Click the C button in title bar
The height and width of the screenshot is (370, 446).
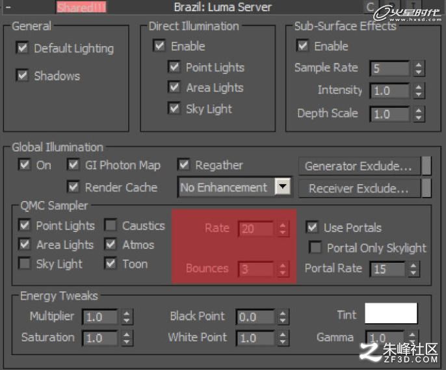click(x=371, y=7)
